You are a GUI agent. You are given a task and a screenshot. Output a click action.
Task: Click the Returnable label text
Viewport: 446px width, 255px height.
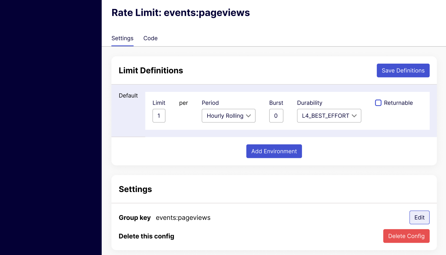coord(398,103)
